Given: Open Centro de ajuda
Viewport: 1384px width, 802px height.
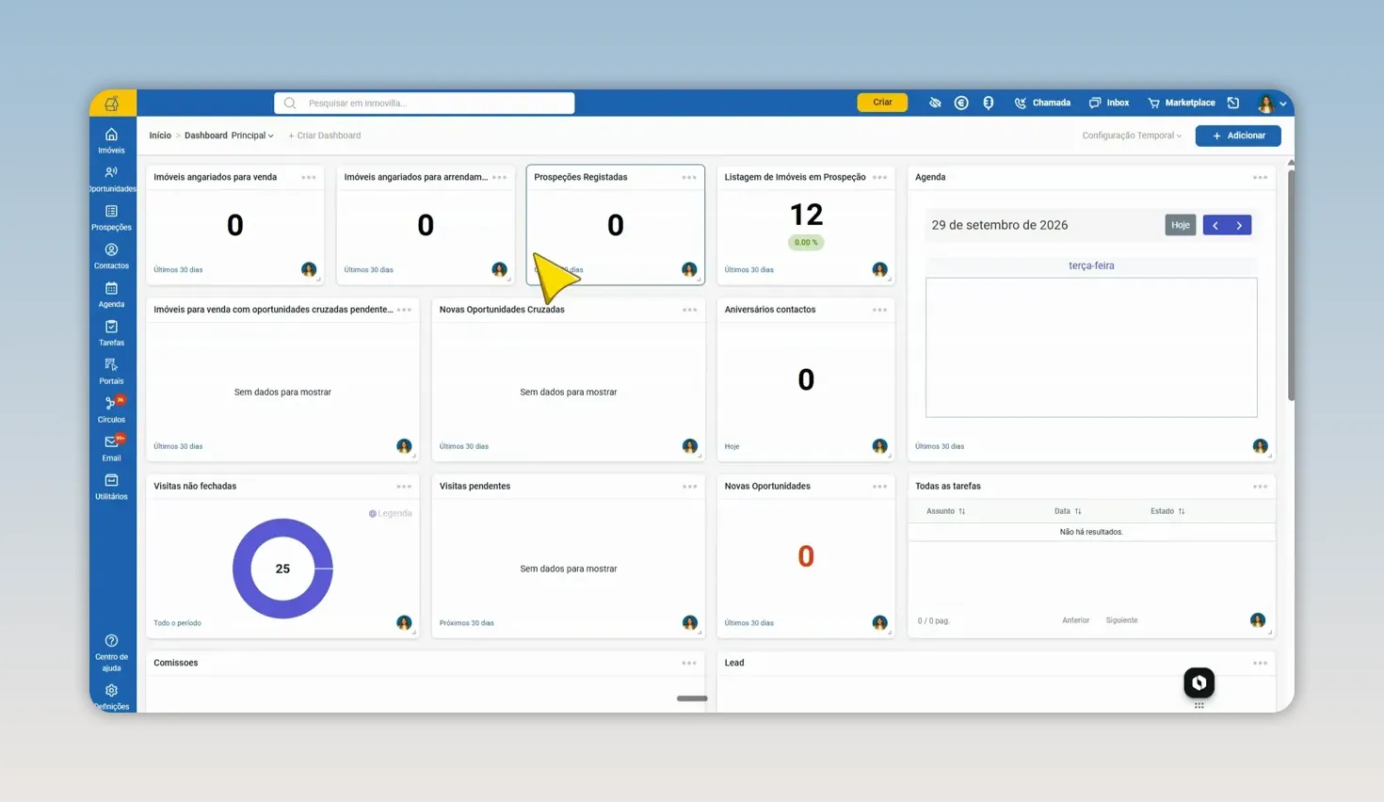Looking at the screenshot, I should click(x=111, y=652).
